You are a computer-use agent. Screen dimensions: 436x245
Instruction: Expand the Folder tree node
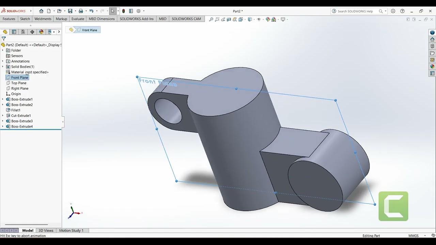(x=3, y=50)
